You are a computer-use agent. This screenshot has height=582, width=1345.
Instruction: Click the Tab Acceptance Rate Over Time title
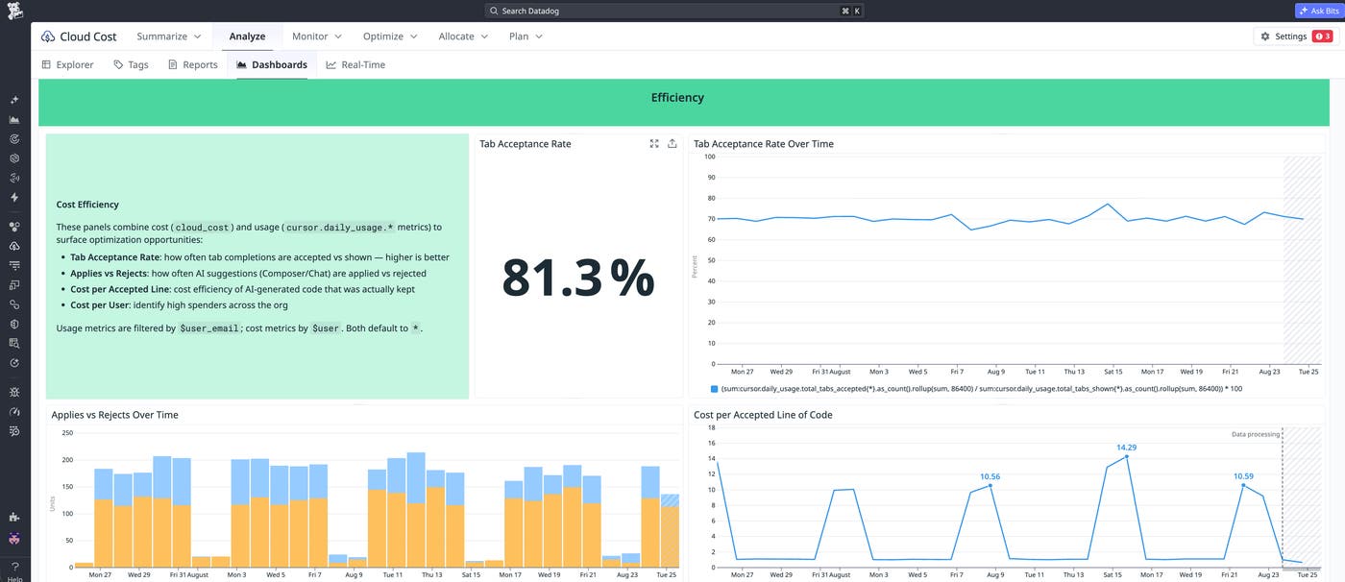pos(764,144)
